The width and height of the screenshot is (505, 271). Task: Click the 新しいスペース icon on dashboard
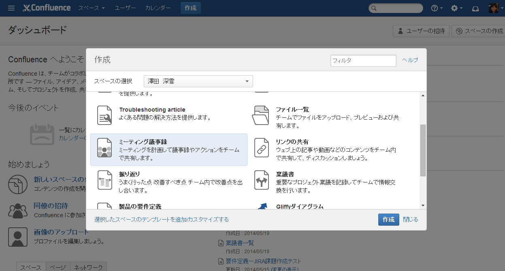pyautogui.click(x=18, y=184)
